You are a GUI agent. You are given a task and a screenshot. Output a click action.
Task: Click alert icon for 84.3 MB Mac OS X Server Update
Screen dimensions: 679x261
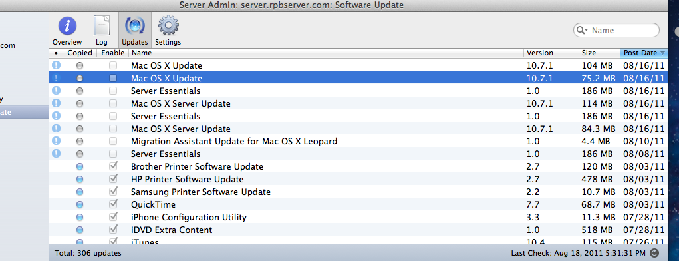57,129
